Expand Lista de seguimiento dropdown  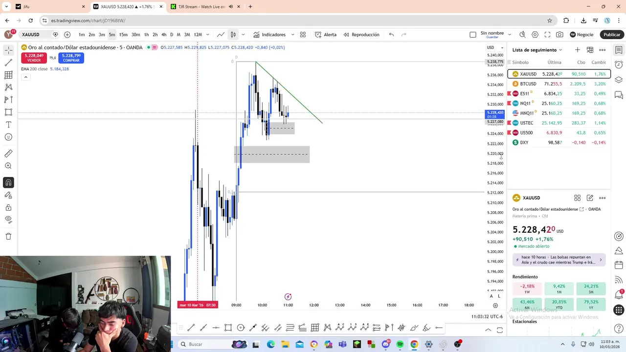point(560,50)
